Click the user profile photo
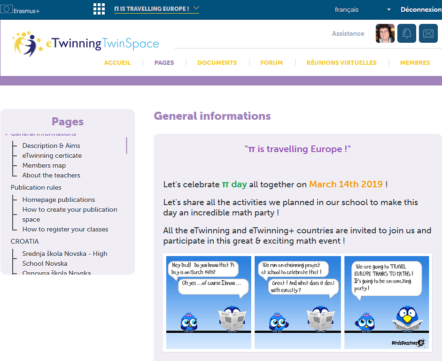442x361 pixels. (x=385, y=33)
